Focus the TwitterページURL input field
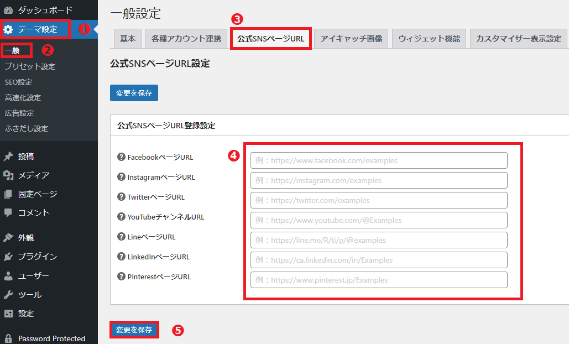The height and width of the screenshot is (344, 569). (x=379, y=200)
